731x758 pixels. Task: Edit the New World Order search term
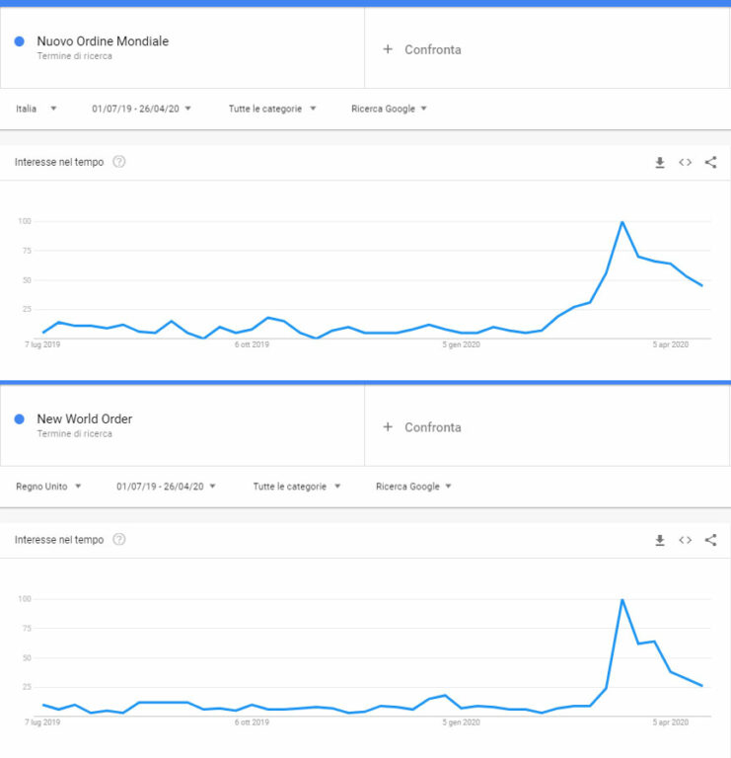[85, 418]
